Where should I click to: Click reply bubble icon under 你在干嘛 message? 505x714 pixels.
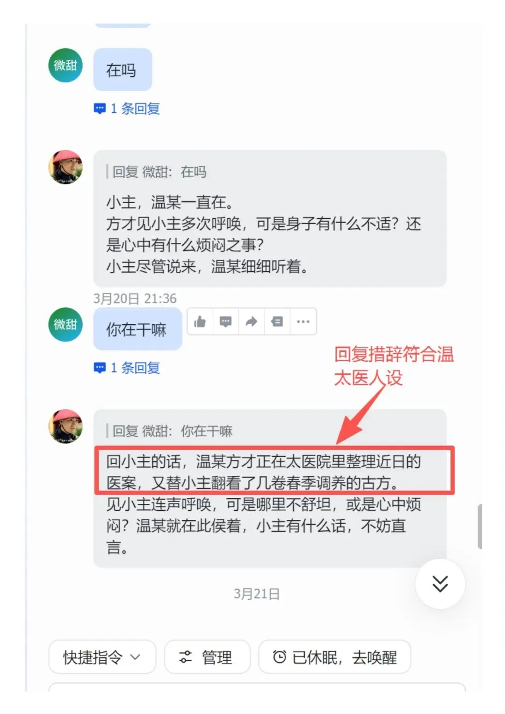[x=100, y=368]
